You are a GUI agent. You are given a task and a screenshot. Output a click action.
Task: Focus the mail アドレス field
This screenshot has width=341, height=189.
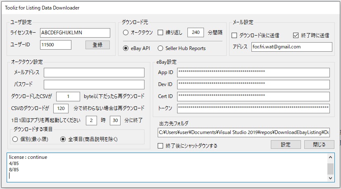pyautogui.click(x=291, y=47)
